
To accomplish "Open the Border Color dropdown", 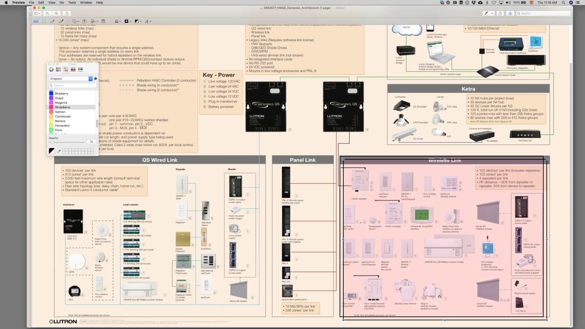I will (128, 21).
